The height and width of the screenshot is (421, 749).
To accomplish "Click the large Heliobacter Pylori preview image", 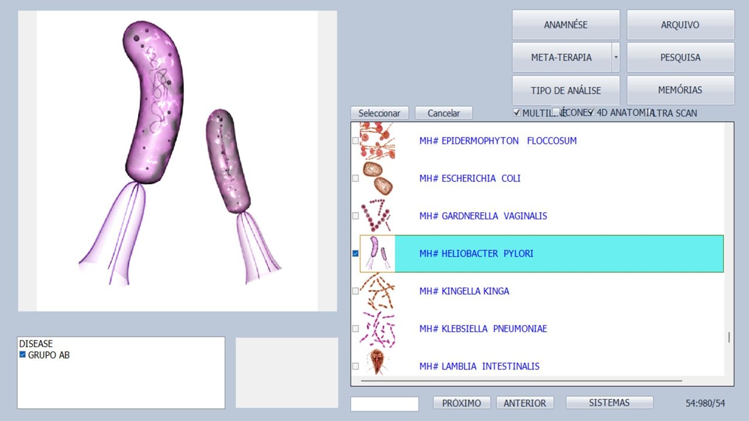I will coord(177,161).
